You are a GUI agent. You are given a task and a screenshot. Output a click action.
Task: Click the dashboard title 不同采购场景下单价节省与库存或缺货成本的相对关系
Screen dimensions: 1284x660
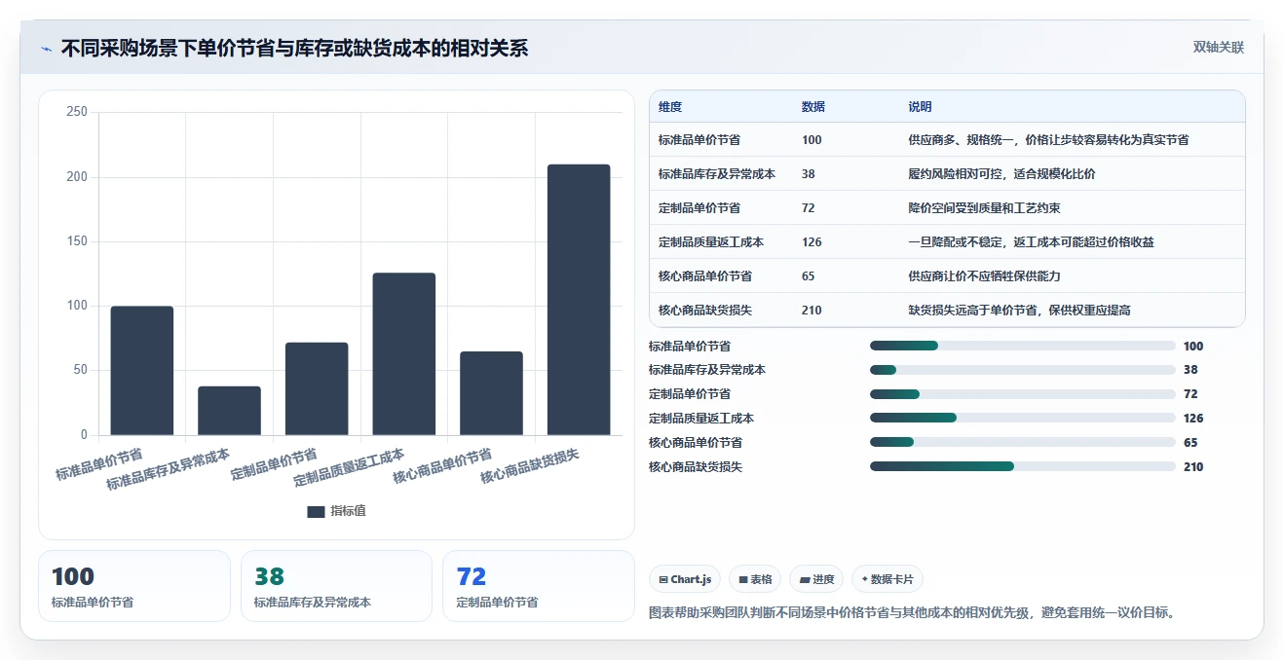click(x=294, y=48)
